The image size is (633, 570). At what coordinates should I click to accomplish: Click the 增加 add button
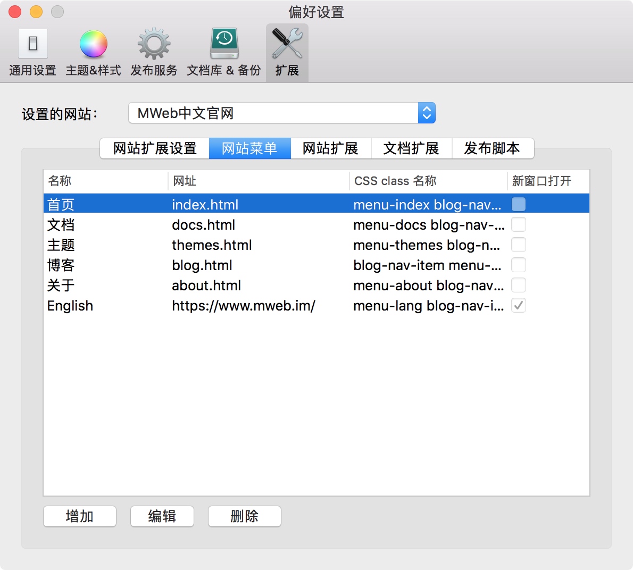80,516
